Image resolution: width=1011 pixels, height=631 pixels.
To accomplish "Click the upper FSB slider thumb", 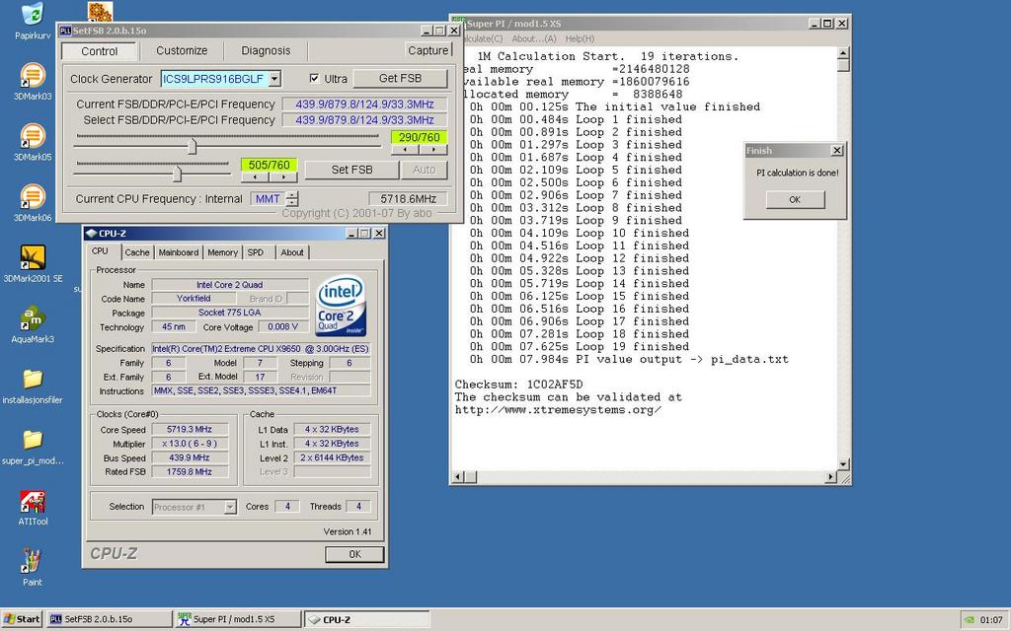I will (x=193, y=146).
